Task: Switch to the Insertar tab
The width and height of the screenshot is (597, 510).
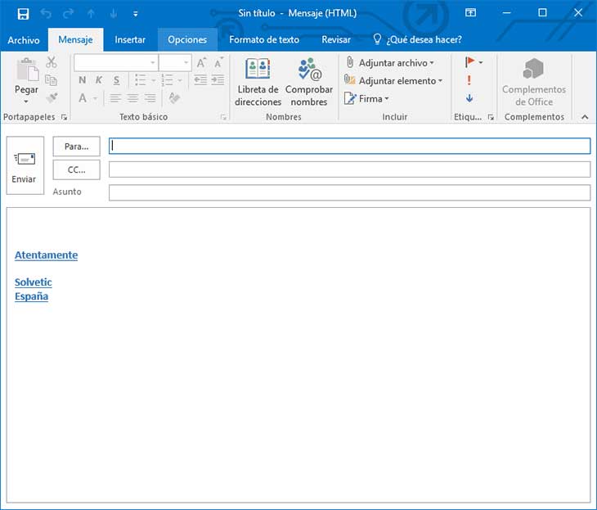Action: 130,39
